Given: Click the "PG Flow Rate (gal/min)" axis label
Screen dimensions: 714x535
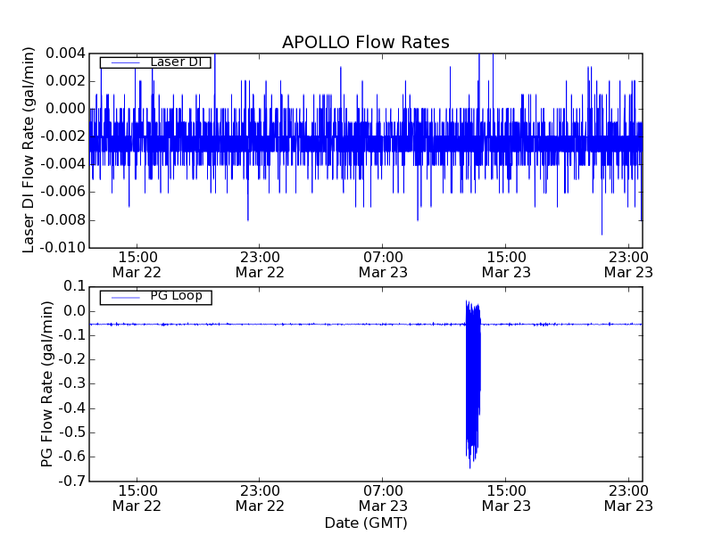Looking at the screenshot, I should coord(46,384).
